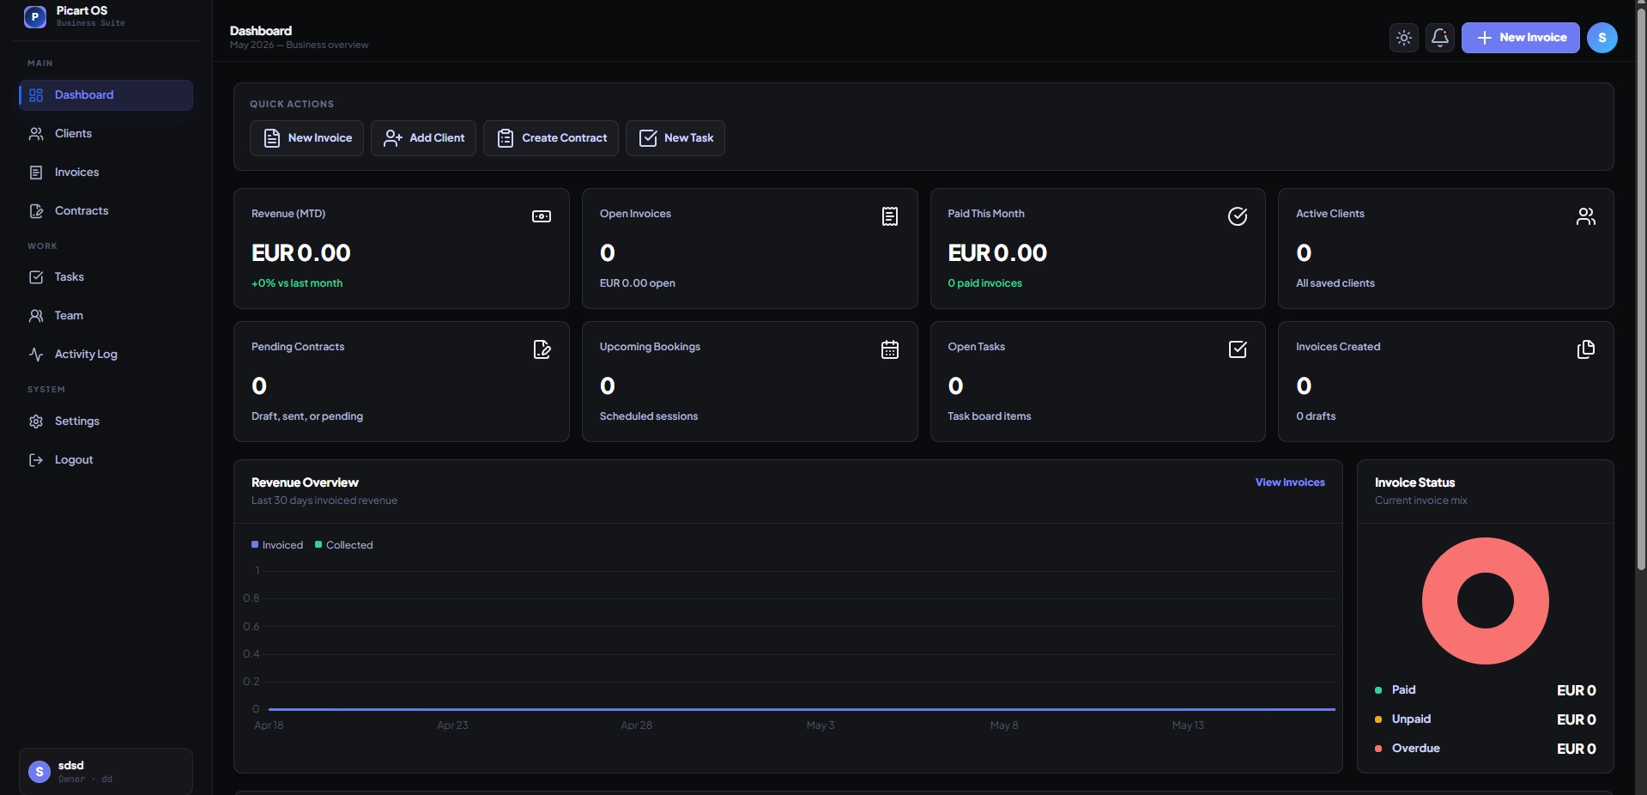1647x795 pixels.
Task: Open the sdsd user profile card
Action: pos(106,771)
